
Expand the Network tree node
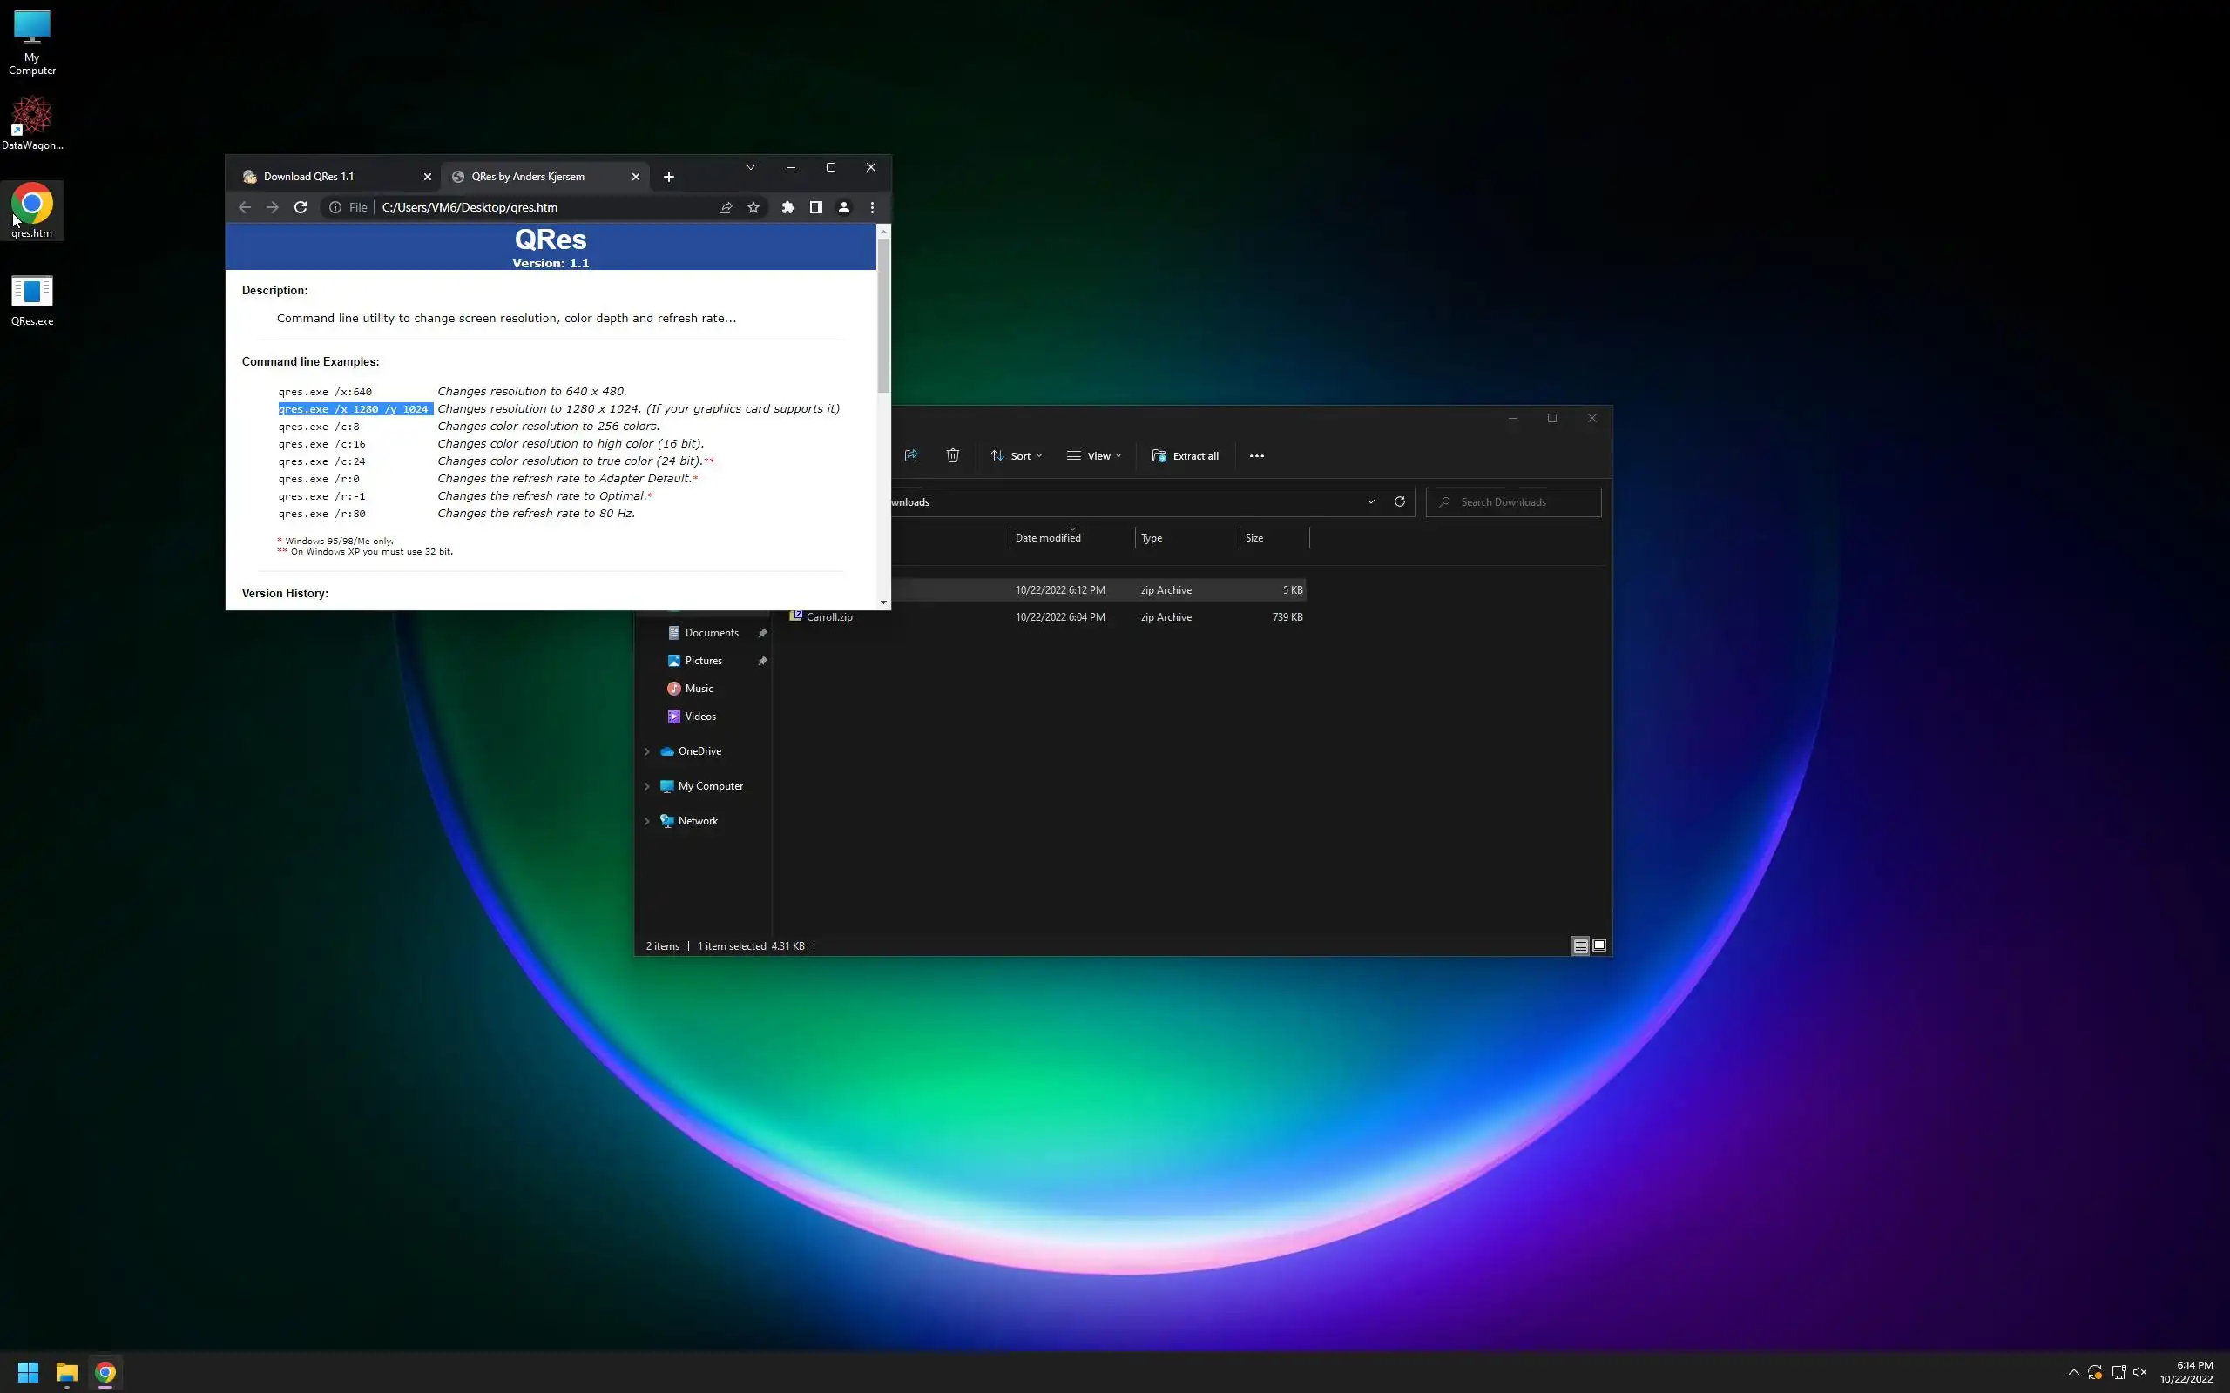tap(647, 821)
